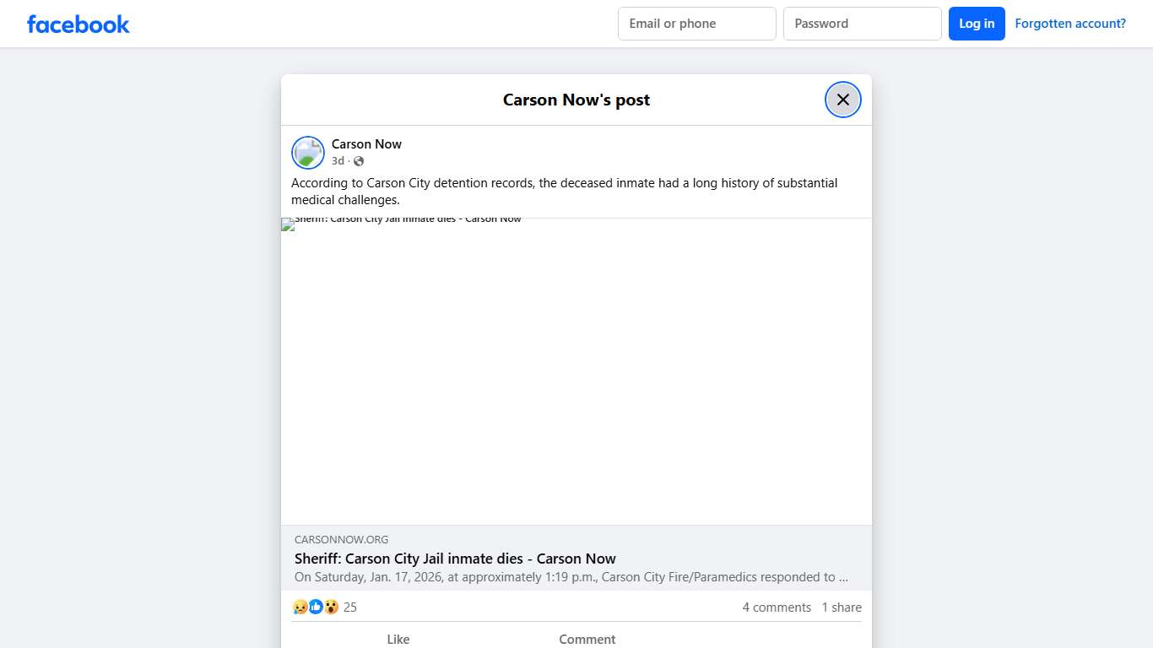Click the reaction count of 25
The height and width of the screenshot is (648, 1153).
coord(349,607)
